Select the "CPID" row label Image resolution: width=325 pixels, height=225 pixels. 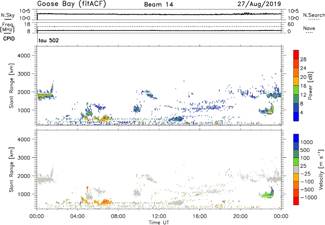(9, 39)
